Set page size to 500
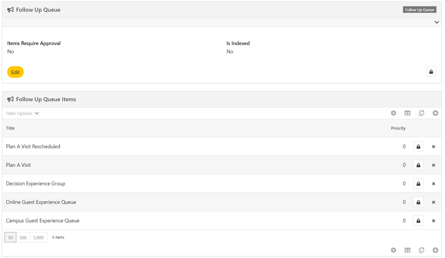The width and height of the screenshot is (445, 258). [23, 237]
